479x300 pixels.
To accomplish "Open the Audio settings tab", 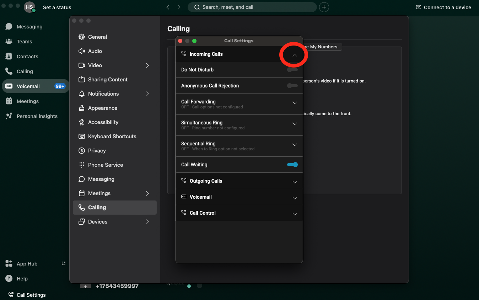I will (x=95, y=51).
